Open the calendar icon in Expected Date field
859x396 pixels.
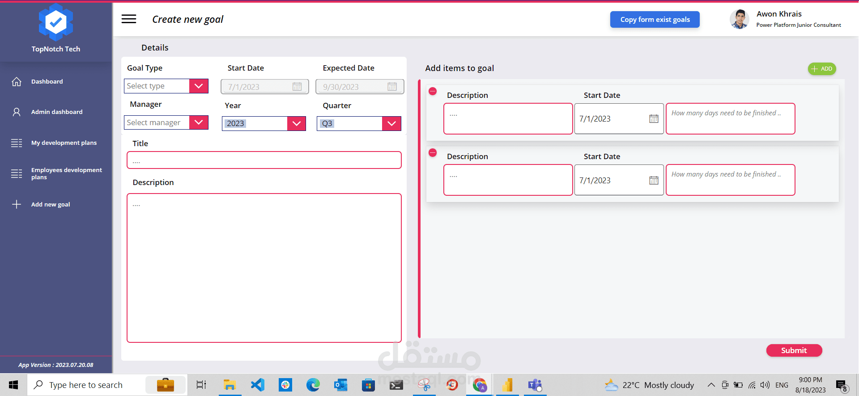[x=392, y=87]
